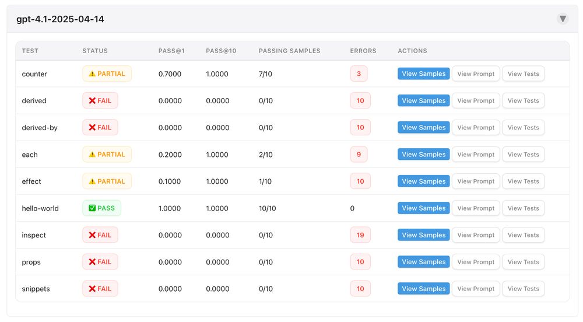
Task: Click the PASS status badge for hello-world
Action: (101, 208)
